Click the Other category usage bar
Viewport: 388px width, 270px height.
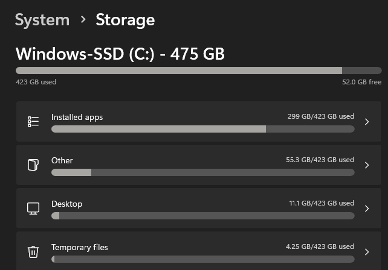pyautogui.click(x=202, y=172)
